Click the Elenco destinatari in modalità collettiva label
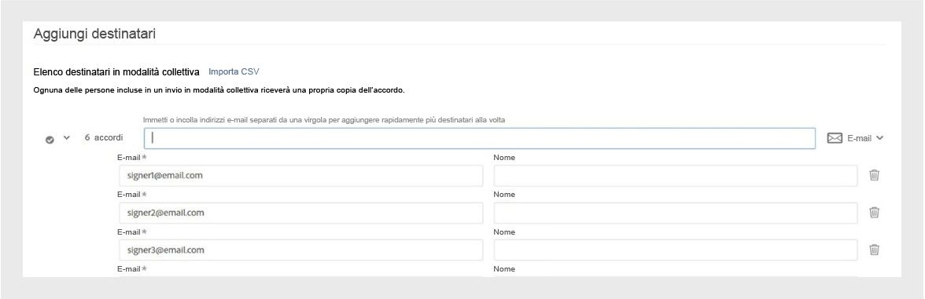 pos(116,72)
